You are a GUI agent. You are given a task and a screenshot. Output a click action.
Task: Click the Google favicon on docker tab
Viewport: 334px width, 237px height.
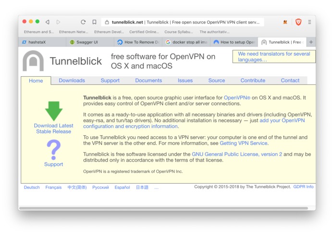pos(168,42)
